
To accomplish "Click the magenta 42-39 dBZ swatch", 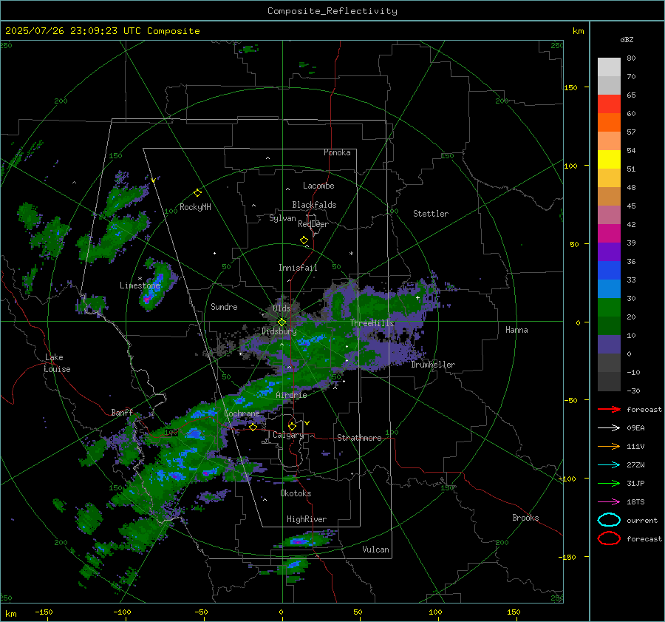I will click(x=609, y=234).
